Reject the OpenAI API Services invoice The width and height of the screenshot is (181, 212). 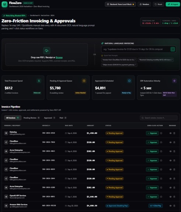[x=161, y=197]
